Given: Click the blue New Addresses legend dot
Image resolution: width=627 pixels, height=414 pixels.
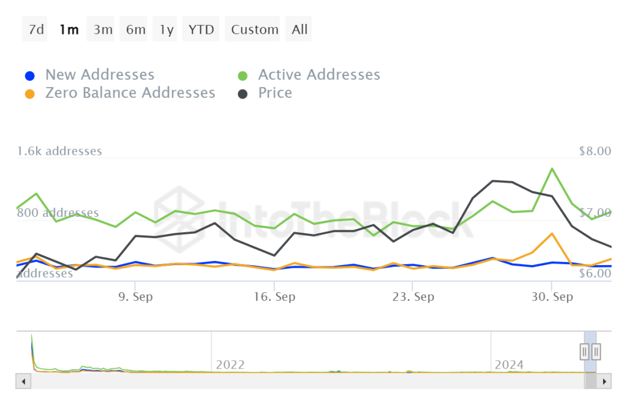Looking at the screenshot, I should [x=29, y=75].
